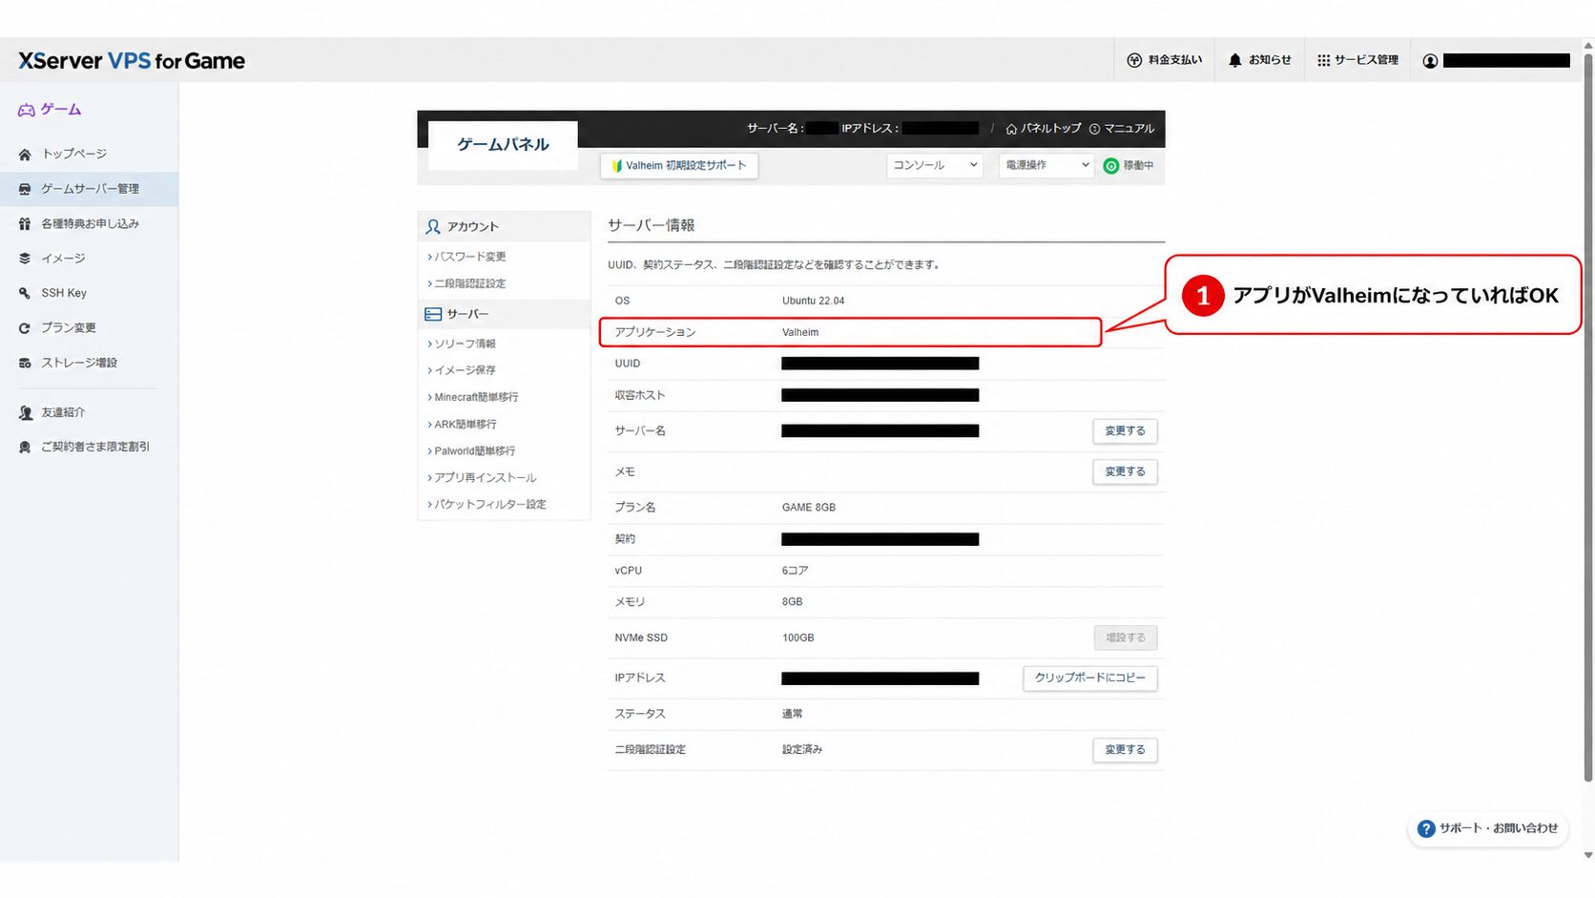Open ゲームサーバー管理 in the sidebar

[89, 189]
